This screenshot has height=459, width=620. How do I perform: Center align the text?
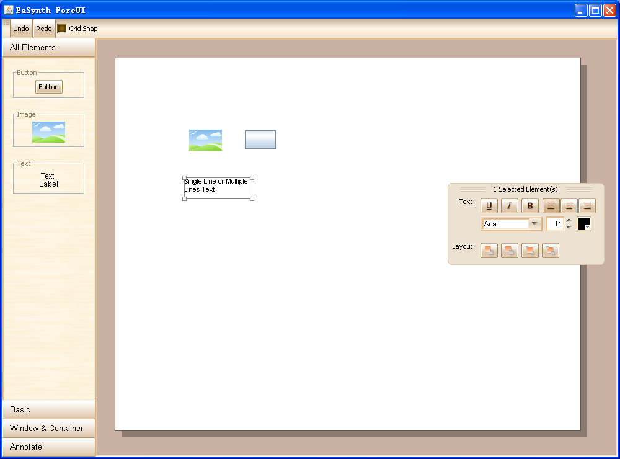coord(569,206)
